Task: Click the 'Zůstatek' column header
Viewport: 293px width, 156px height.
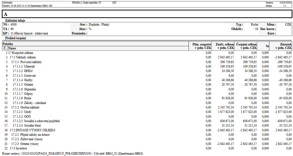Action: pyautogui.click(x=281, y=46)
